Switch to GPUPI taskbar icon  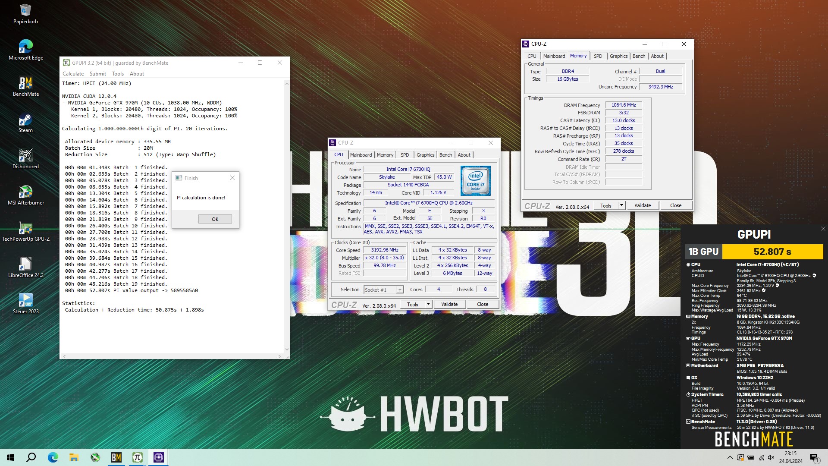click(x=137, y=457)
